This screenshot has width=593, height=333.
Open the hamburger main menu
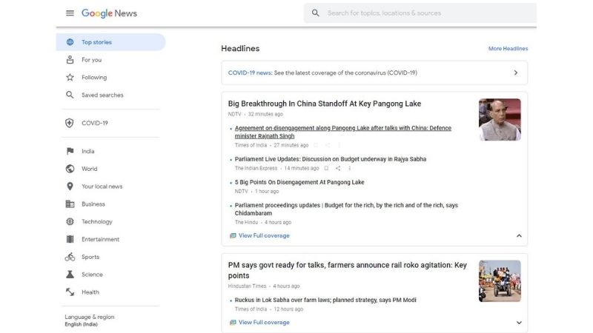[70, 13]
